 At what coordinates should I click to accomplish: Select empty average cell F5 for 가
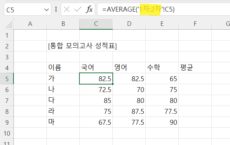pyautogui.click(x=195, y=79)
